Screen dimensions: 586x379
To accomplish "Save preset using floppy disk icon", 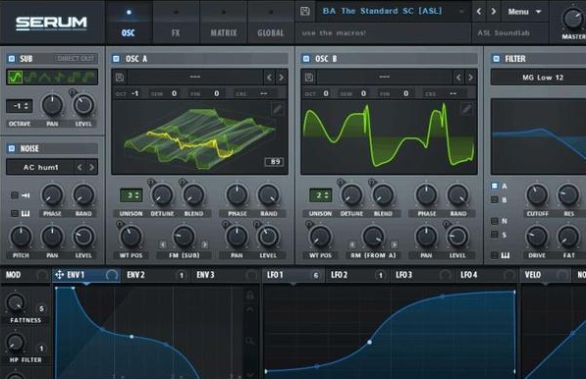I will click(305, 11).
